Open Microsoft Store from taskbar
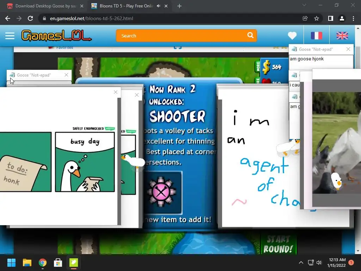Screen dimensions: 361x271 [58, 263]
